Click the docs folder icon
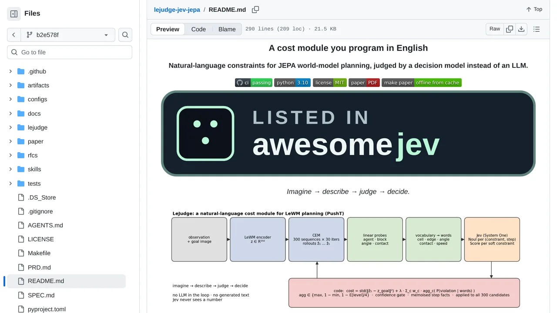 point(21,113)
